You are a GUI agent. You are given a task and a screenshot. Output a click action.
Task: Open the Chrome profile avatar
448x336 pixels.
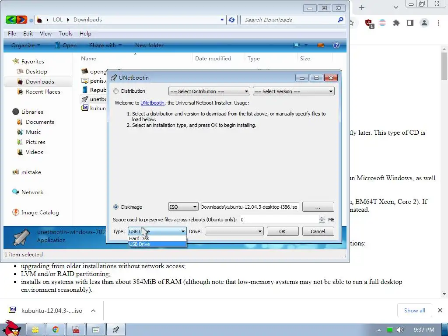(x=424, y=23)
